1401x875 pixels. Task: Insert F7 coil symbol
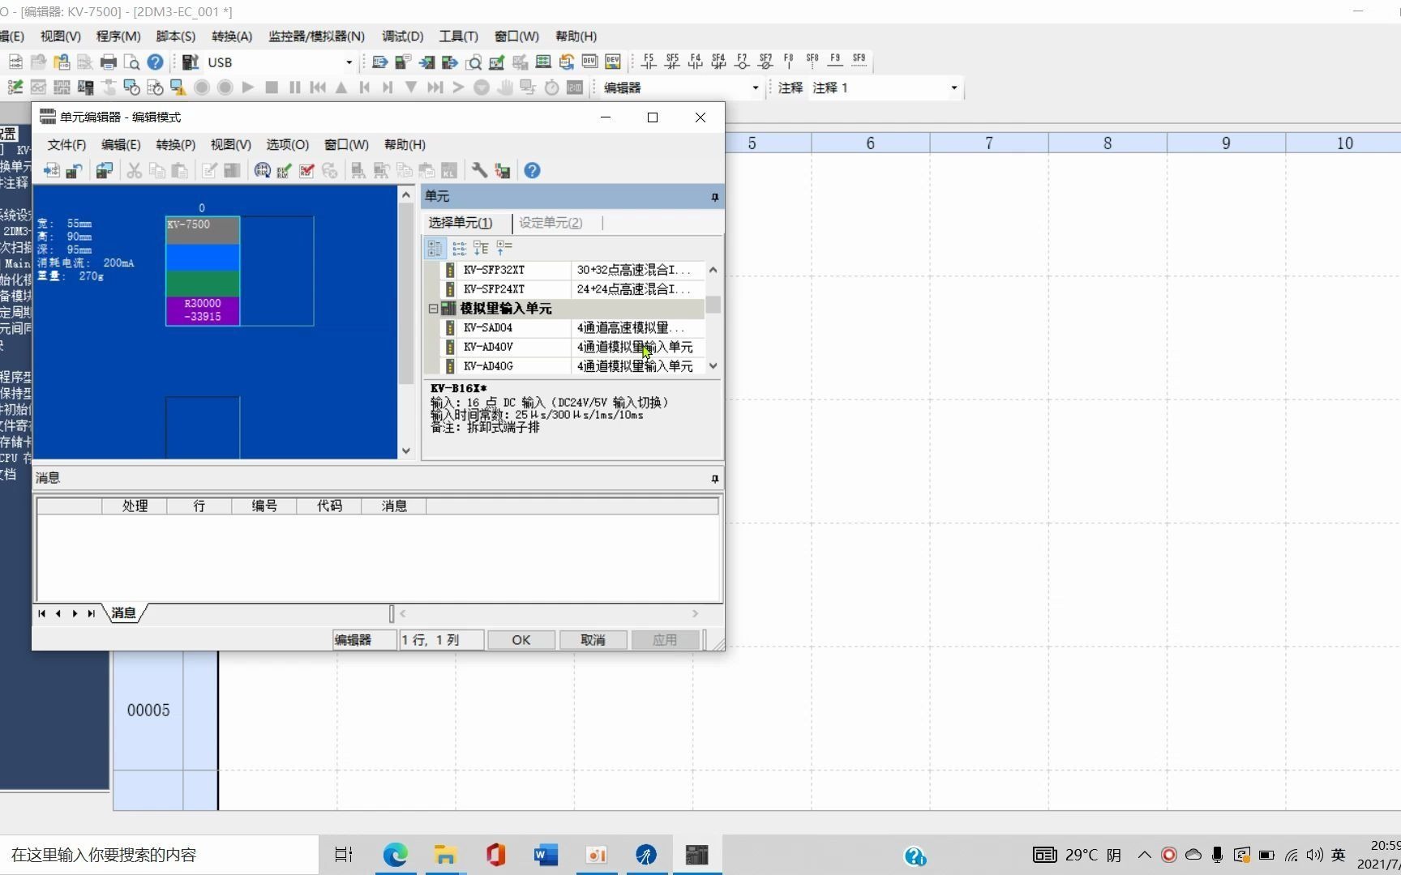coord(742,61)
